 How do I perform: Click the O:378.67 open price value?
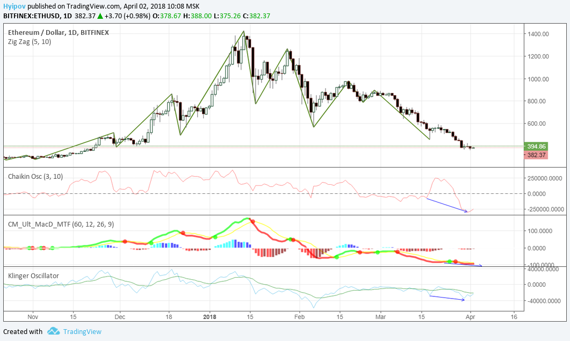click(167, 16)
